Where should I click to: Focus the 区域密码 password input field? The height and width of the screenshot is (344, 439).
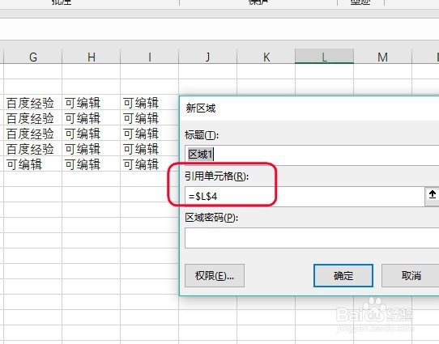tap(312, 238)
